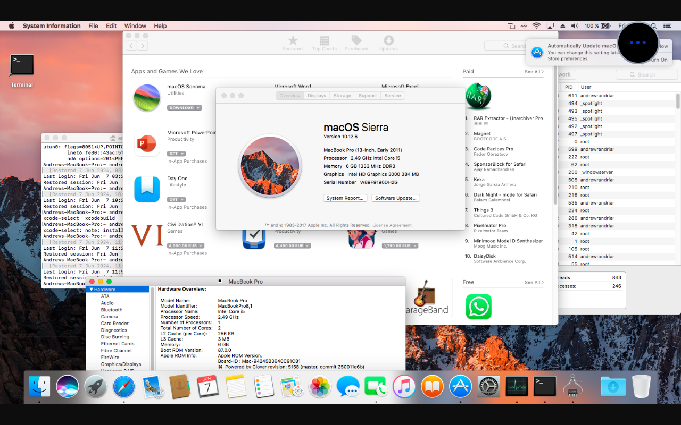The image size is (681, 425).
Task: Open the Terminal desktop shortcut
Action: pos(22,65)
